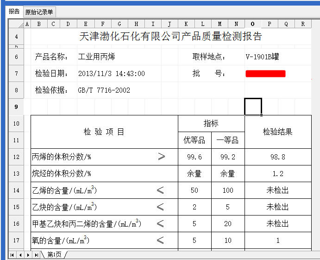Click the 氧的含量 row label

point(61,241)
